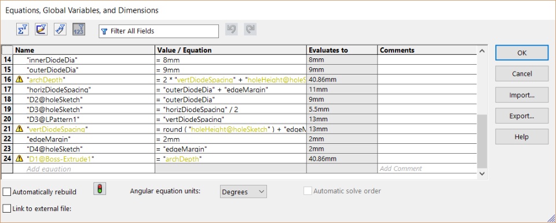The width and height of the screenshot is (556, 223).
Task: Click the traffic light Rebuild icon
Action: coord(100,189)
